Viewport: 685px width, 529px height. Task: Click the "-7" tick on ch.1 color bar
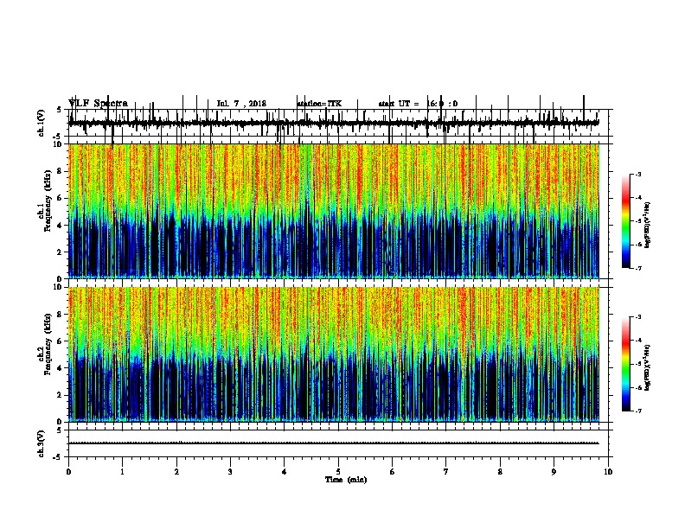click(638, 268)
